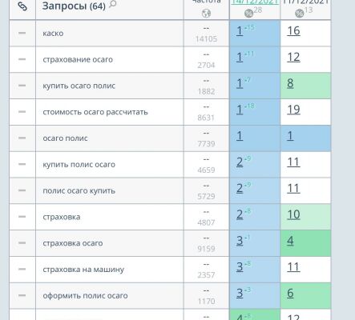Select the полис осаго купить query text
Viewport: 355px width, 320px height.
click(x=79, y=190)
